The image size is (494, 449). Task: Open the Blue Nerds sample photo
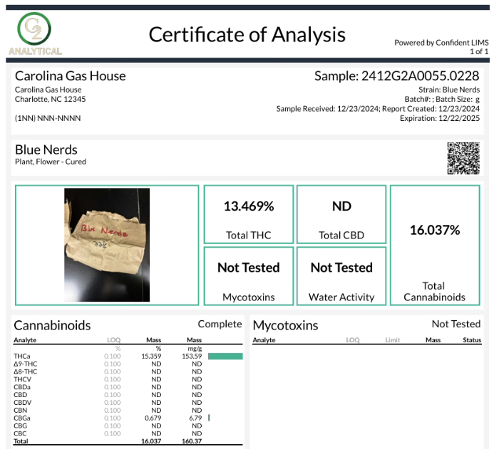pos(107,244)
